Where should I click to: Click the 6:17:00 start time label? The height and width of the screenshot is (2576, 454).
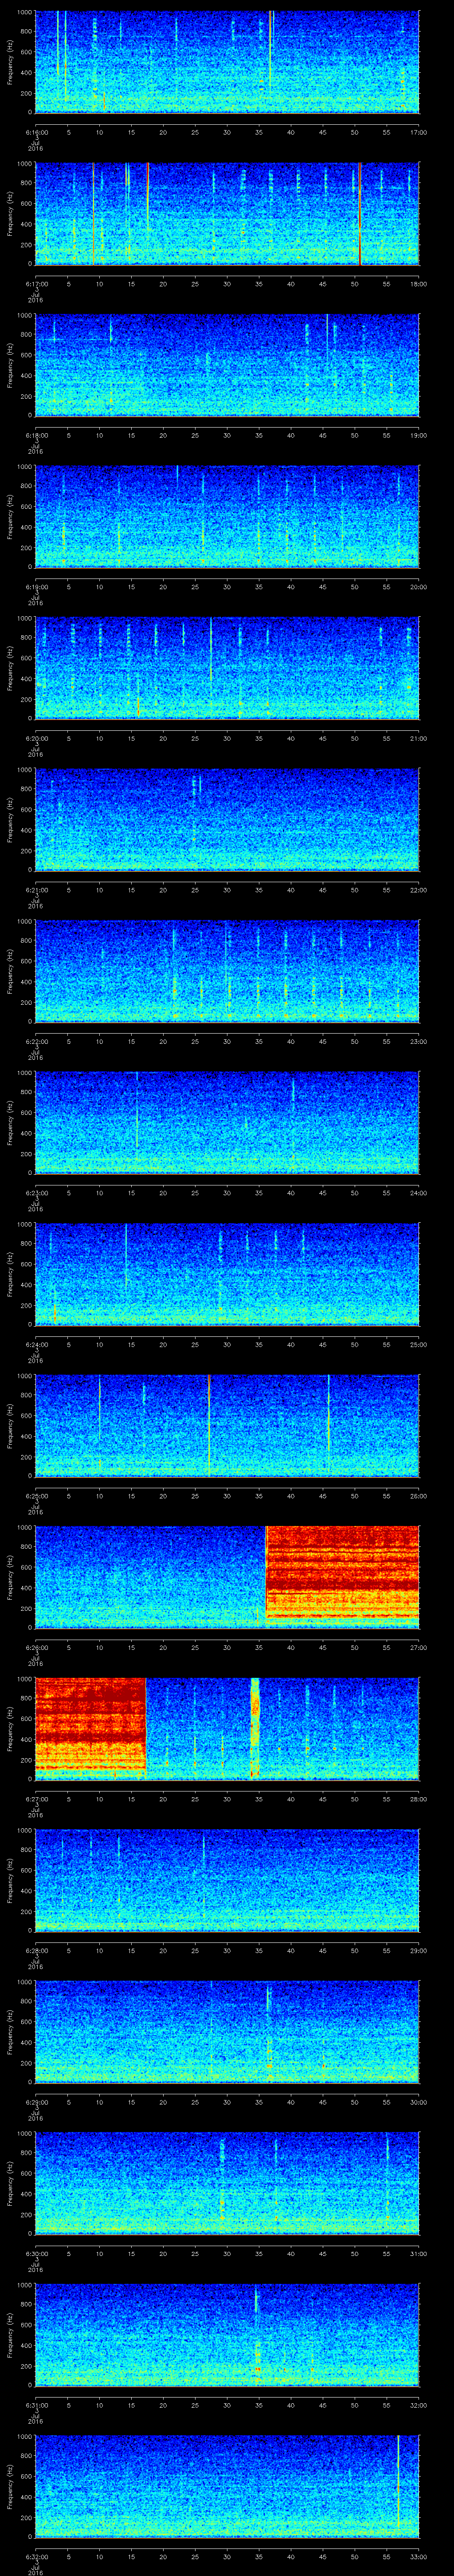[x=36, y=284]
